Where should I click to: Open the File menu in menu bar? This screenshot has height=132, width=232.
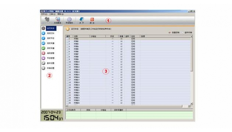click(44, 14)
